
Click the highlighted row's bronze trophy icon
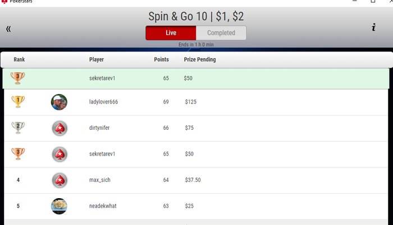pyautogui.click(x=18, y=78)
